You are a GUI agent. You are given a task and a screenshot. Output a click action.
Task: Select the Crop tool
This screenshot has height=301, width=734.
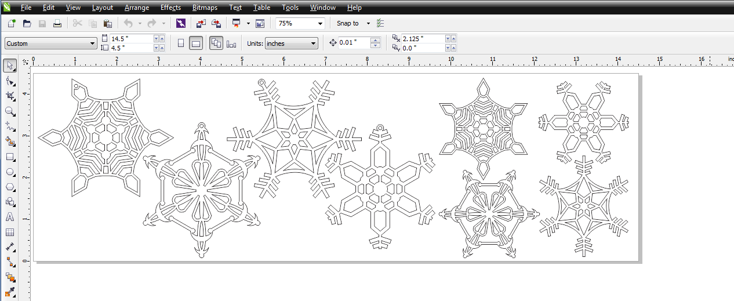[x=10, y=96]
